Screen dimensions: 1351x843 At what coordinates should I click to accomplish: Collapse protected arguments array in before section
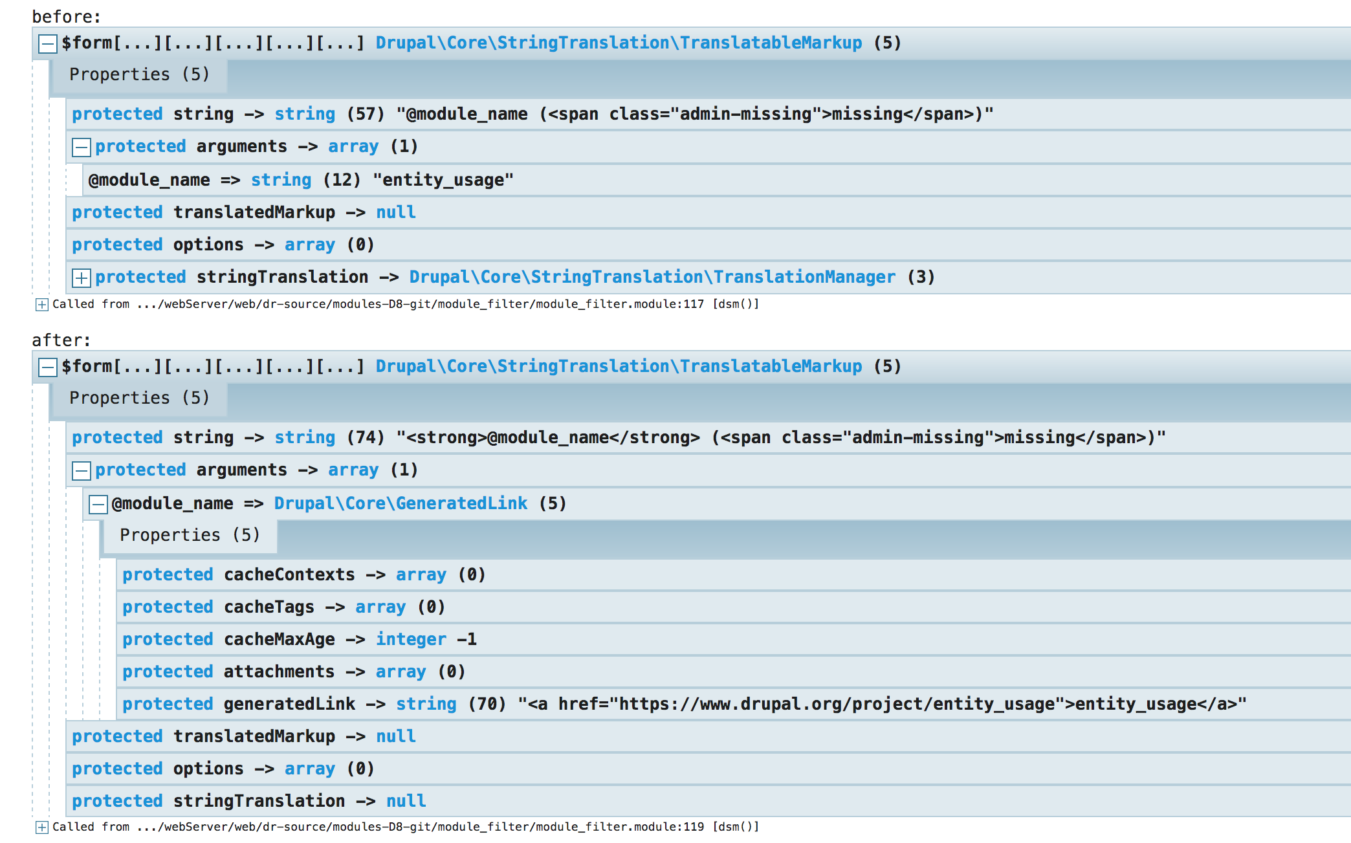pos(81,148)
